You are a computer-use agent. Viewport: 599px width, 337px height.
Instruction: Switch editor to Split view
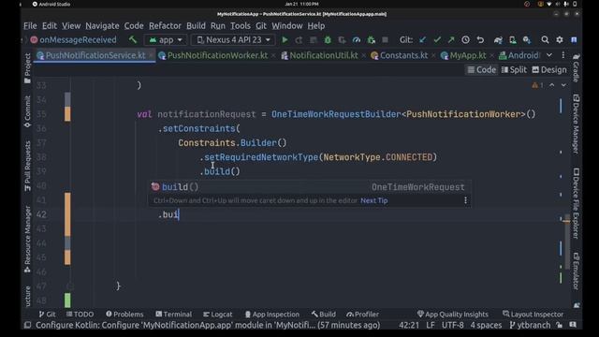[514, 69]
